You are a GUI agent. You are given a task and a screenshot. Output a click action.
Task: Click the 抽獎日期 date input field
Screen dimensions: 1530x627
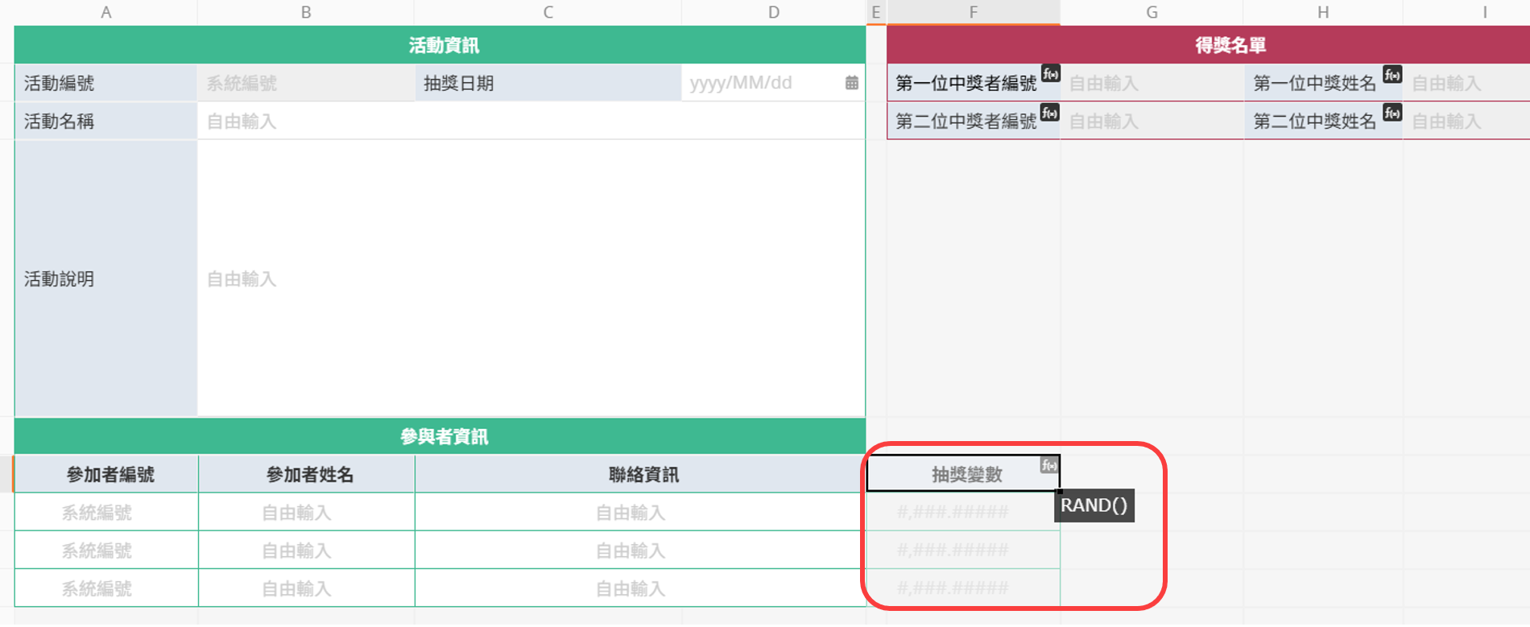click(761, 83)
